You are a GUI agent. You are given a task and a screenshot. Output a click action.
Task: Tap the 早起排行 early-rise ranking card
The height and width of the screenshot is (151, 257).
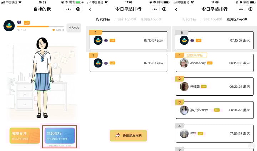60,136
